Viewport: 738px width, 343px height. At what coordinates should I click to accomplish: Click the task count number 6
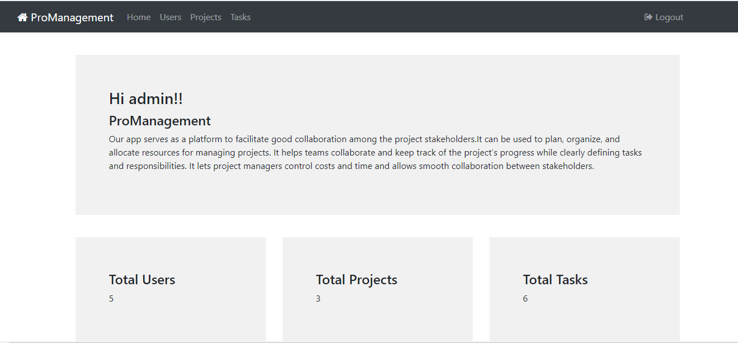click(525, 298)
